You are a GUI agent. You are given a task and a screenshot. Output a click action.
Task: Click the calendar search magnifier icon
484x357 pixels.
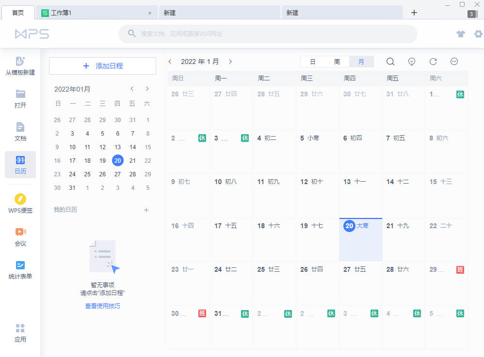(x=390, y=62)
